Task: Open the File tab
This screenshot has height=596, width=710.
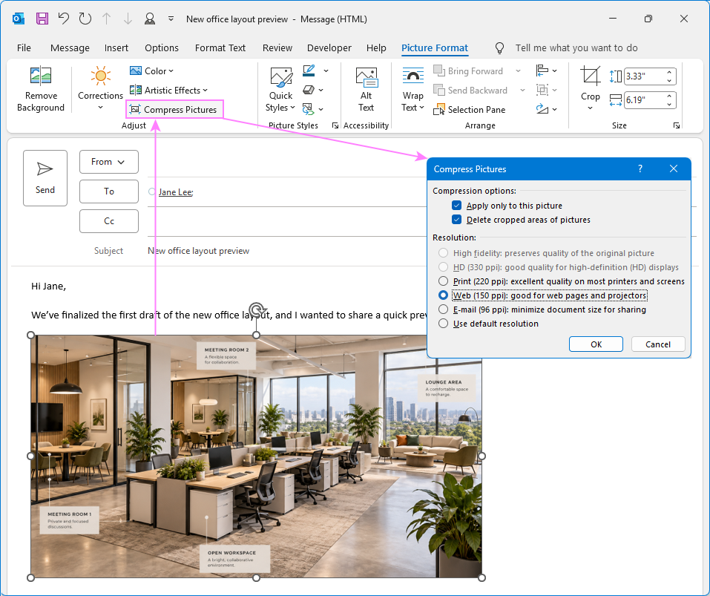Action: point(24,48)
